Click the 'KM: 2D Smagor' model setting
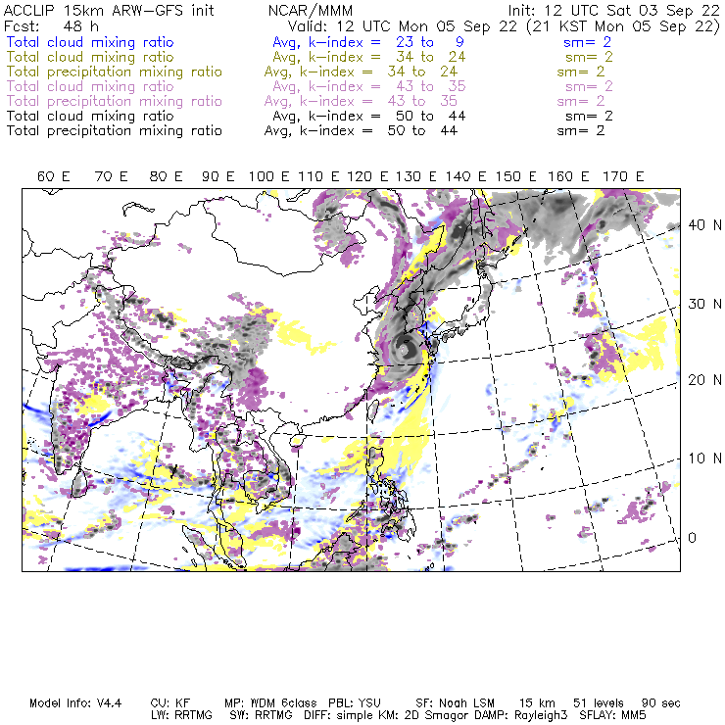 (x=426, y=715)
